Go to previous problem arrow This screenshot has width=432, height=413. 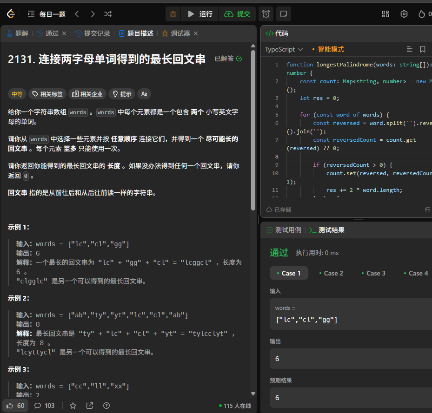[x=77, y=14]
